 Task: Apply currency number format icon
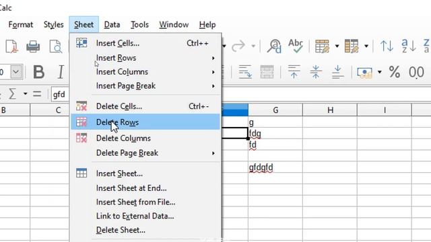click(364, 73)
